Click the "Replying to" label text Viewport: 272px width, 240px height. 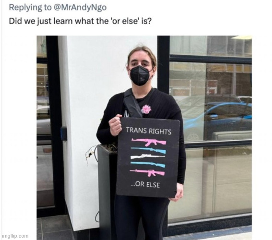click(30, 7)
